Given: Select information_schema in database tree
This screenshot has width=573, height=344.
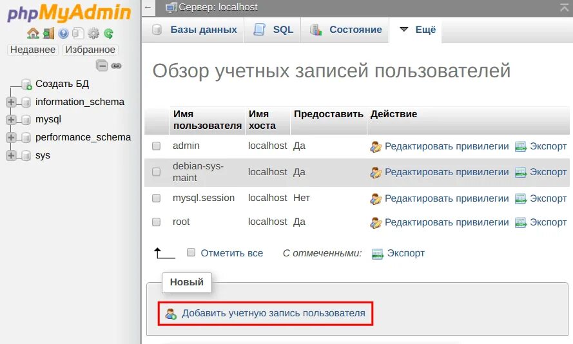Looking at the screenshot, I should (80, 102).
